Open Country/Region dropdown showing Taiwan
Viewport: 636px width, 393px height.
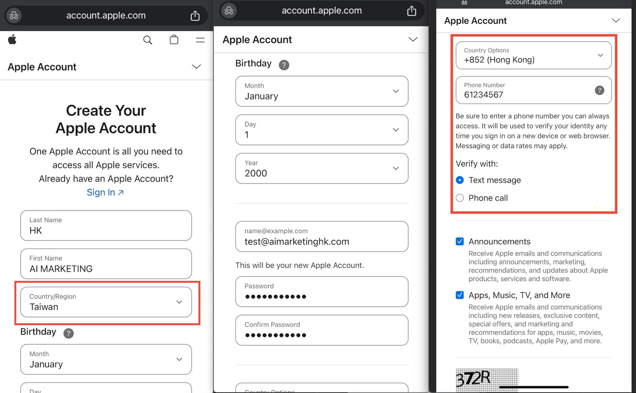[106, 302]
